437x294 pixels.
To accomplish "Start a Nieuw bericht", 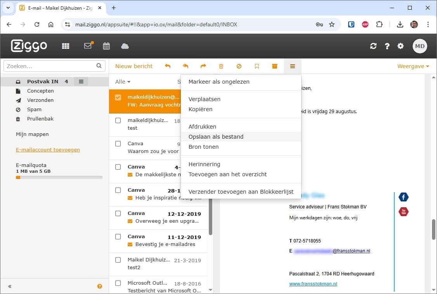I will 134,66.
